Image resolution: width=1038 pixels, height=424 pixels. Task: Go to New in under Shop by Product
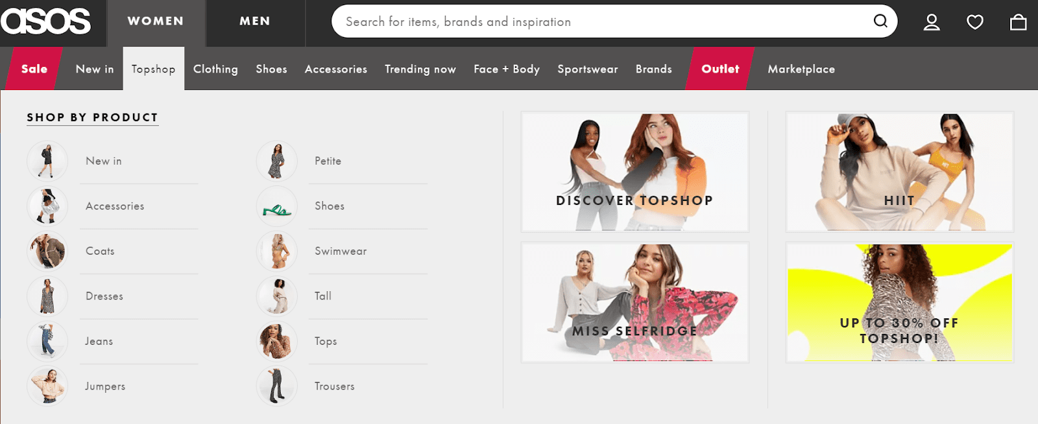(x=104, y=161)
